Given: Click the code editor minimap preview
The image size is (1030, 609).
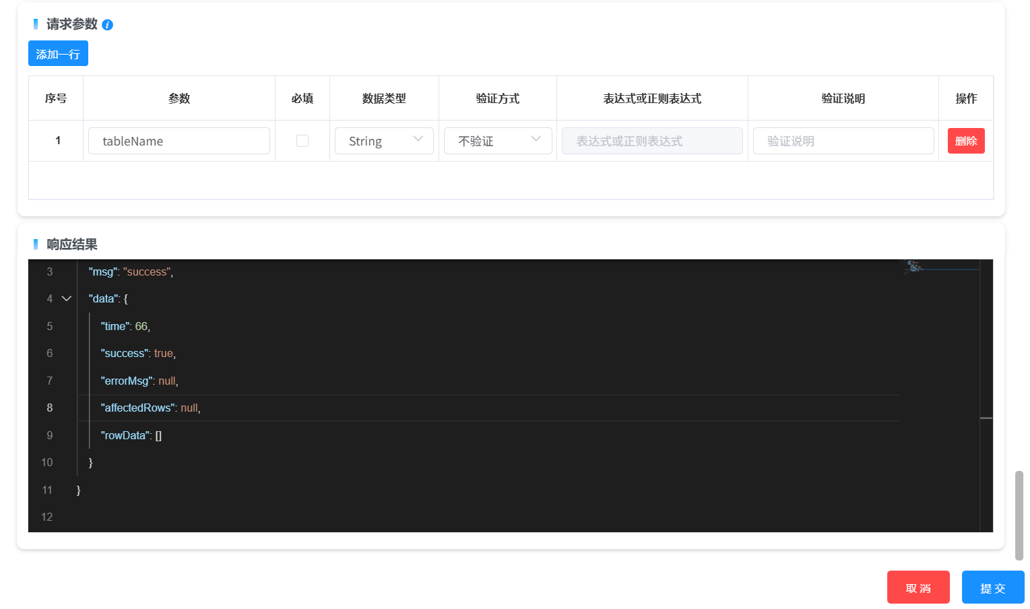Looking at the screenshot, I should pyautogui.click(x=940, y=267).
